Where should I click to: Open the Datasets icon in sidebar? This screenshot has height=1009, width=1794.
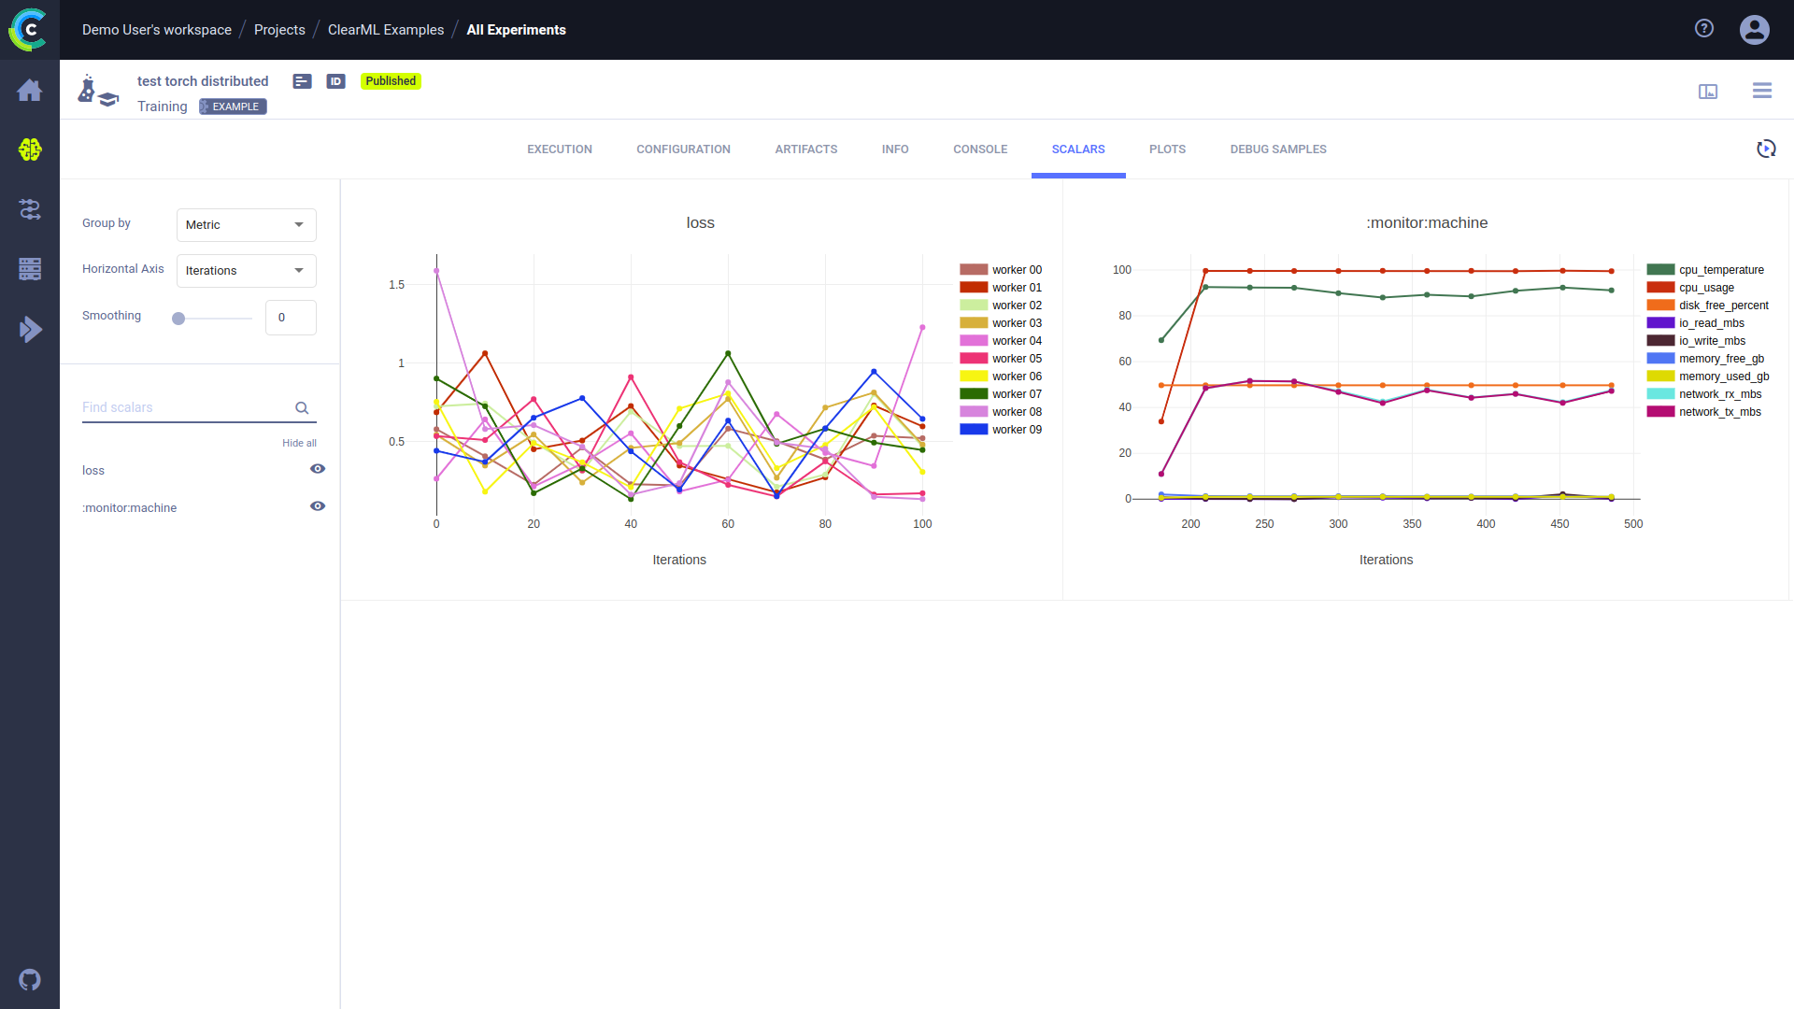[x=30, y=269]
